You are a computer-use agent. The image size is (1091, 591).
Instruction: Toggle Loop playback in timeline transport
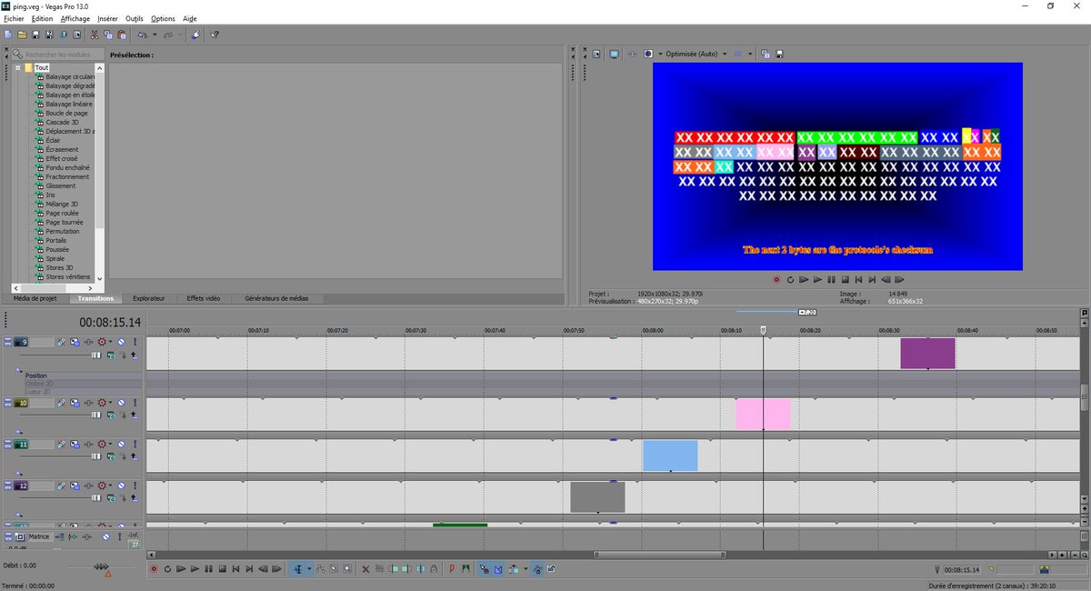click(x=167, y=568)
